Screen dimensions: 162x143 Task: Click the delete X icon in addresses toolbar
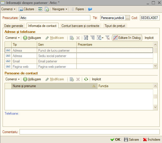coord(78,38)
